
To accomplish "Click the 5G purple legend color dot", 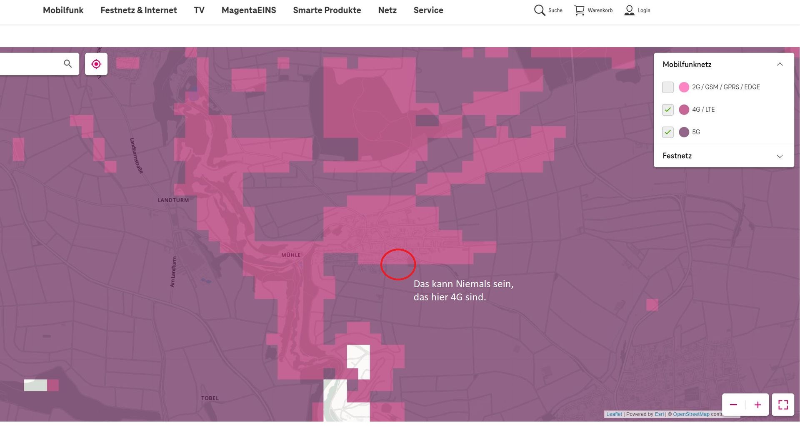I will (684, 132).
